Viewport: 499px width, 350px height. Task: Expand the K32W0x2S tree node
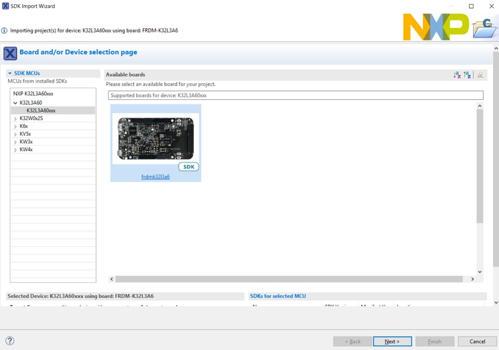pyautogui.click(x=15, y=119)
